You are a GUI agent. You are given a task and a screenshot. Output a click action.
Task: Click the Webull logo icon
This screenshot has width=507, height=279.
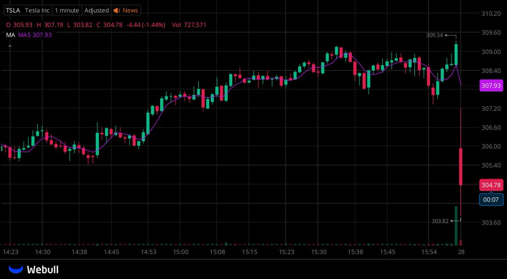click(16, 269)
